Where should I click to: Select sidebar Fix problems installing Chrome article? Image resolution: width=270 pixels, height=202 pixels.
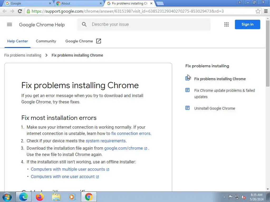pyautogui.click(x=220, y=79)
